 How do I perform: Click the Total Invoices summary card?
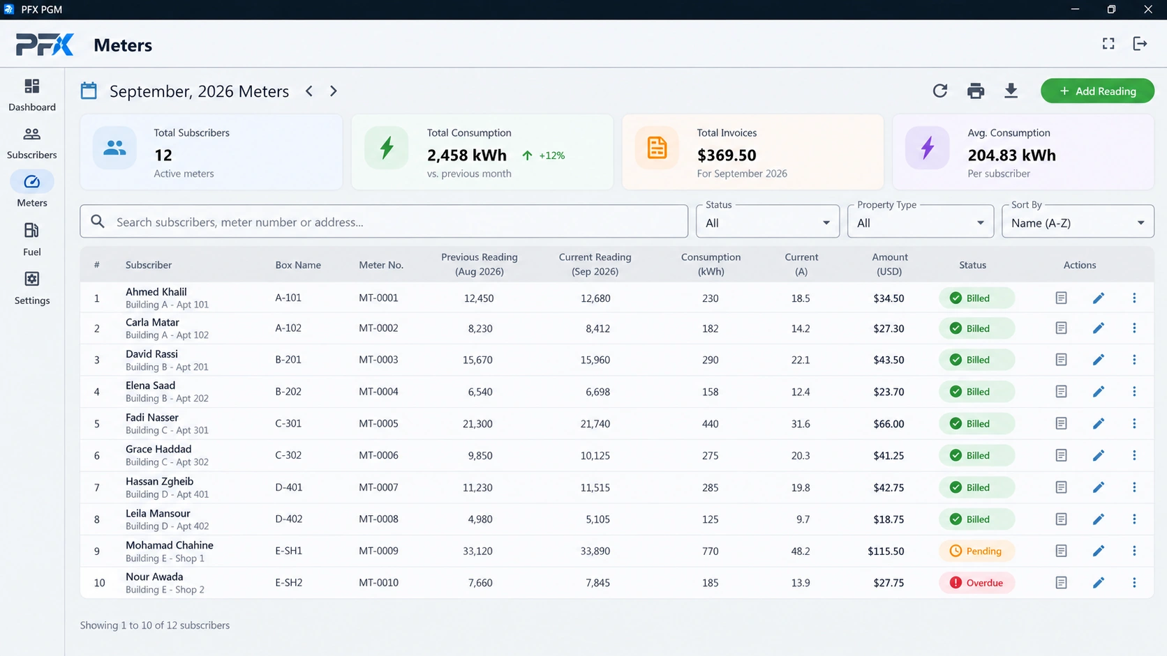(x=752, y=152)
